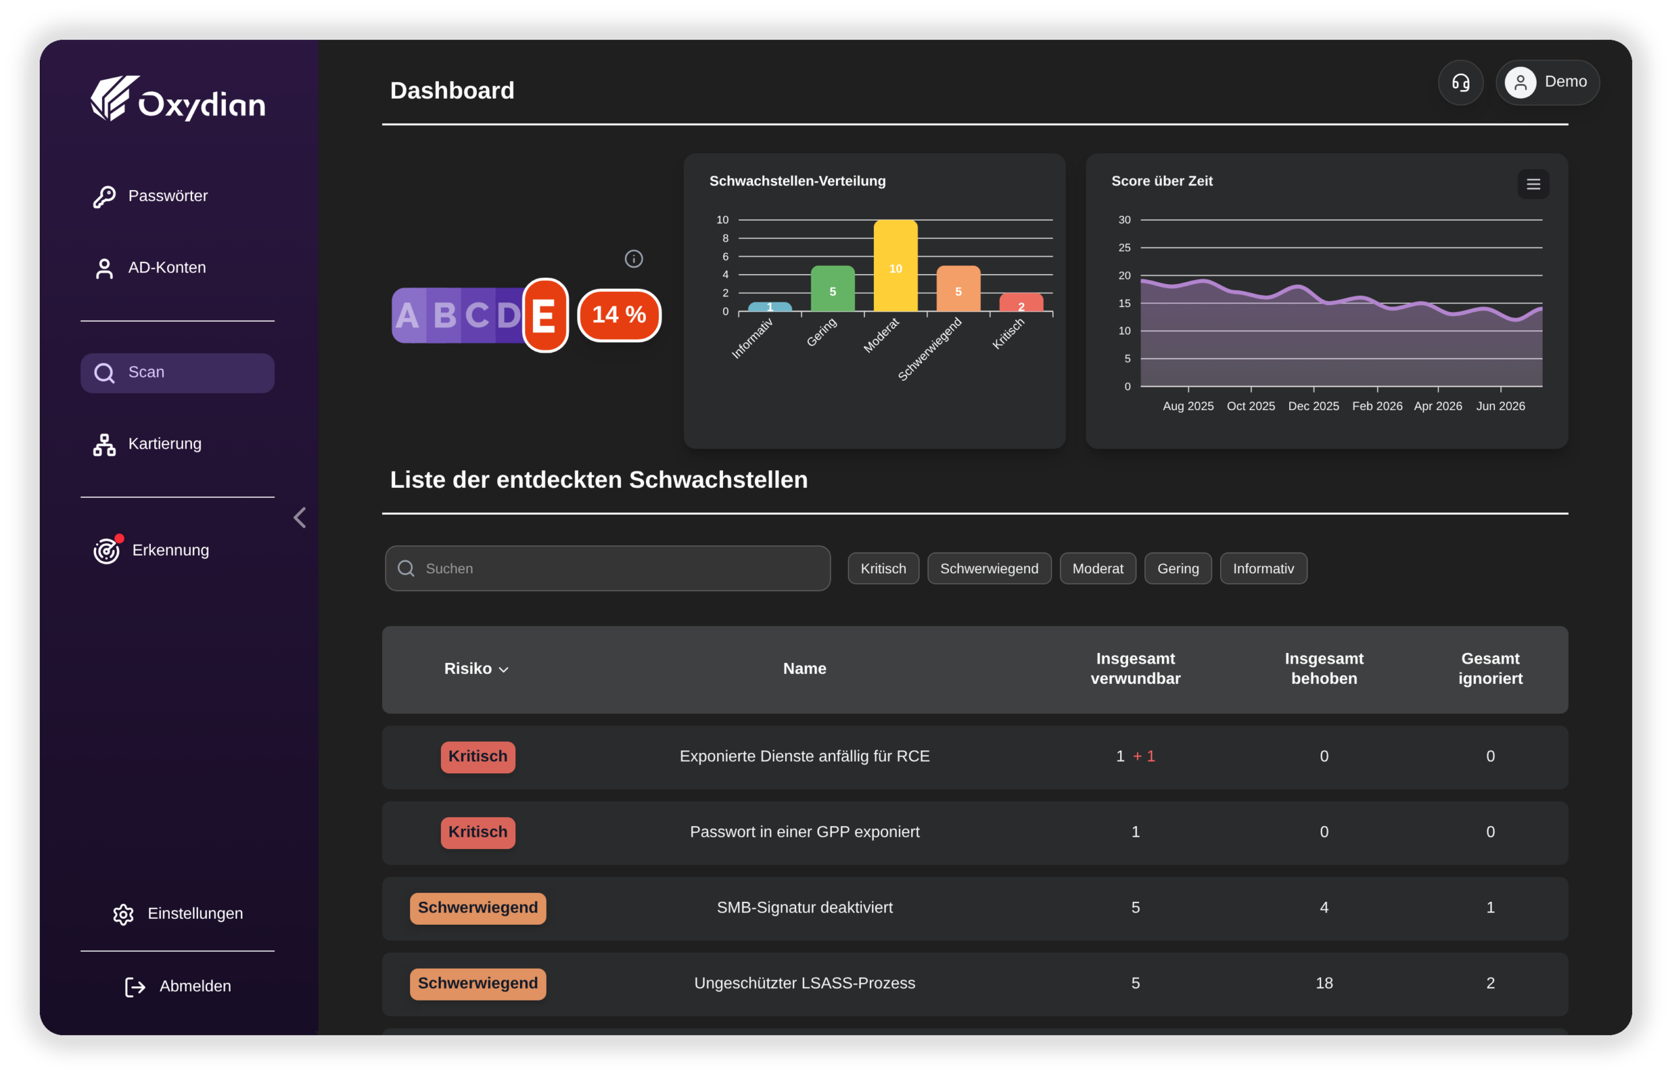The image size is (1672, 1075).
Task: Click ignoriert value 2 in LSASS row
Action: tap(1490, 984)
